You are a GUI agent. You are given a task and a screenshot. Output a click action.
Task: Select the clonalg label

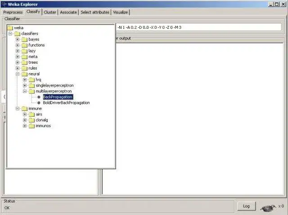pyautogui.click(x=42, y=120)
